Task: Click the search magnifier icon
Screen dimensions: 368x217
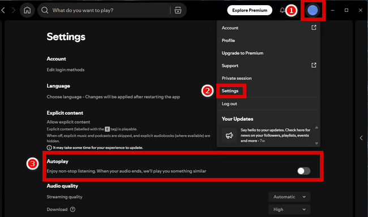Action: click(45, 10)
